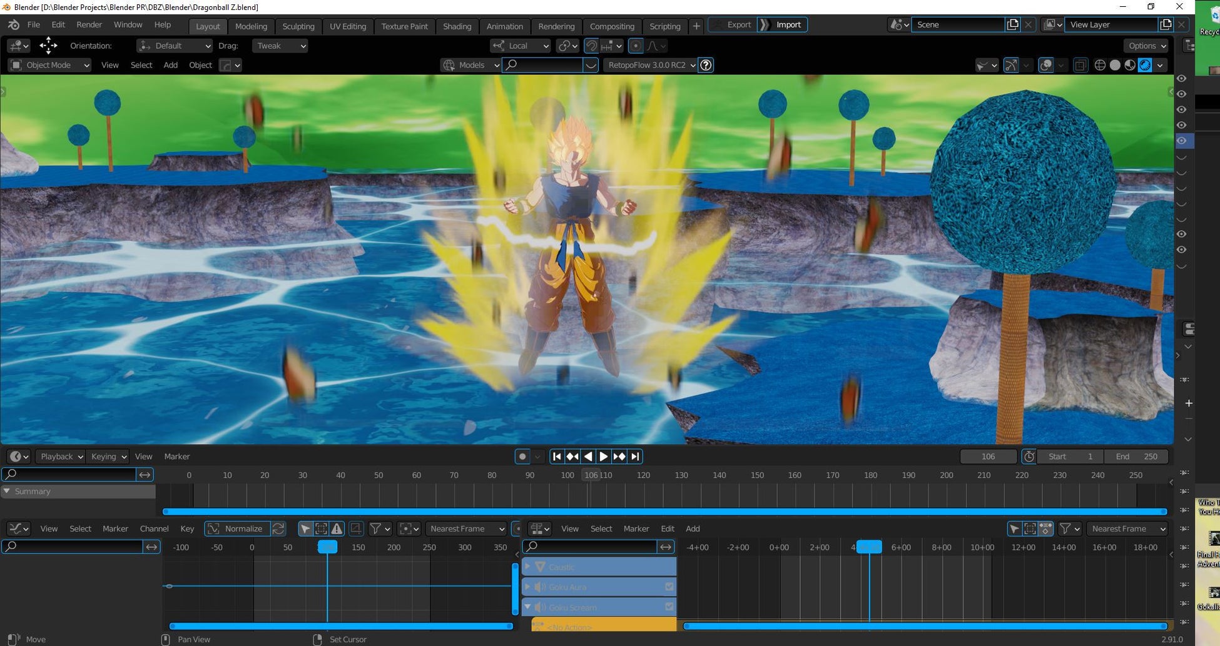The width and height of the screenshot is (1220, 646).
Task: Switch viewport to wireframe shading
Action: click(1100, 65)
